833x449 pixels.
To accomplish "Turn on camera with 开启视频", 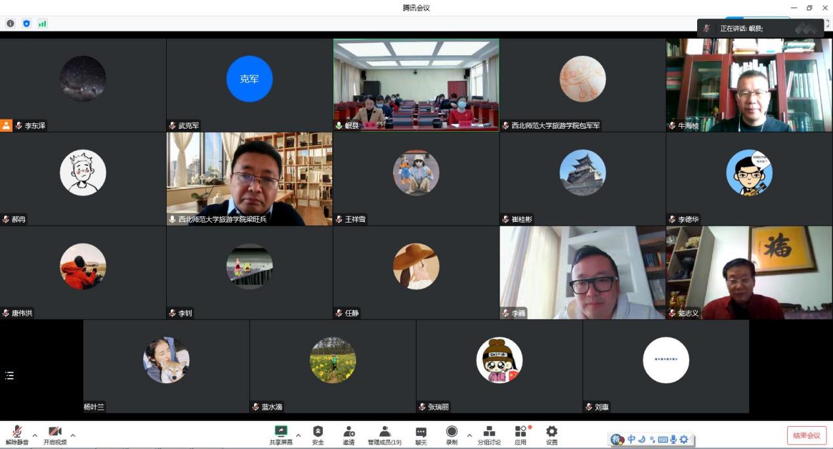I will tap(55, 434).
